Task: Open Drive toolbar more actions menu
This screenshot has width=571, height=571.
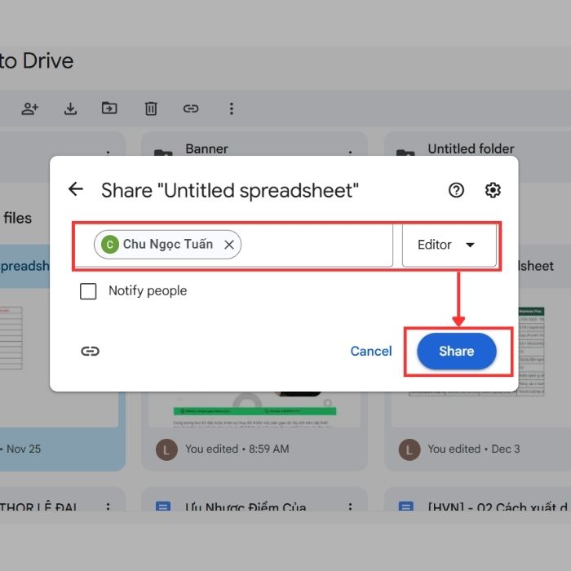Action: [x=231, y=108]
